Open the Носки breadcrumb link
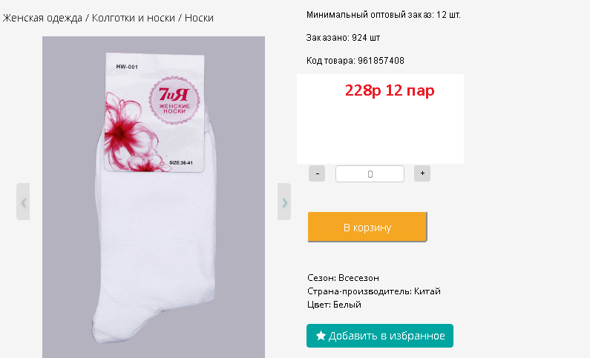The height and width of the screenshot is (358, 590). (x=199, y=18)
